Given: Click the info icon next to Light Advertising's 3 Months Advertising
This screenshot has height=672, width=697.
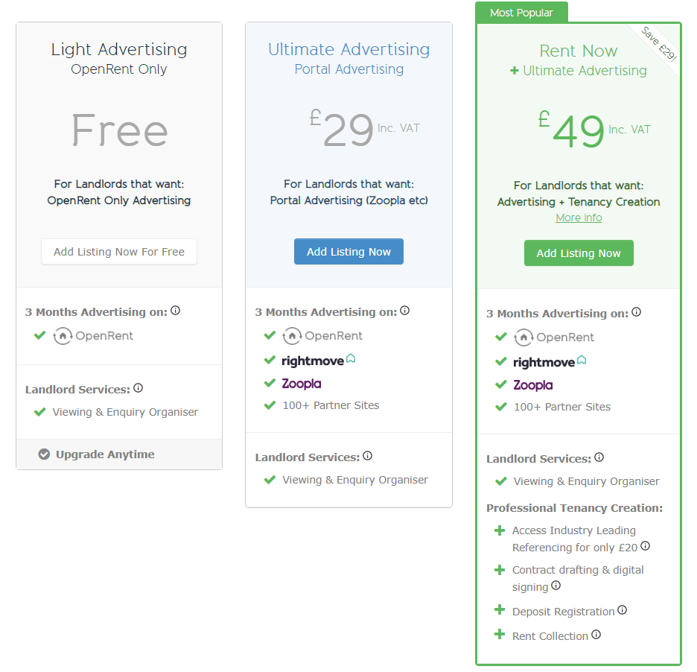Looking at the screenshot, I should pyautogui.click(x=175, y=310).
